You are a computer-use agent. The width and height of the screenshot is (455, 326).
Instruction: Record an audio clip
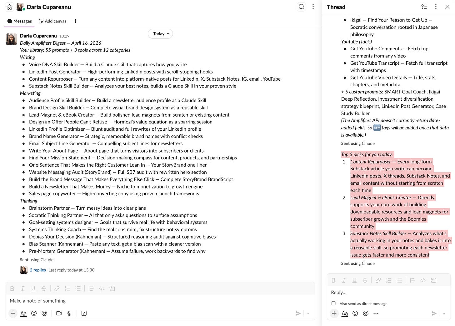coord(69,313)
